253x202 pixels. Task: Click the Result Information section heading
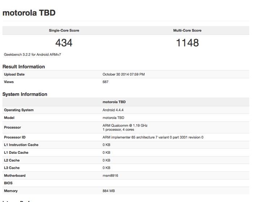(x=24, y=67)
